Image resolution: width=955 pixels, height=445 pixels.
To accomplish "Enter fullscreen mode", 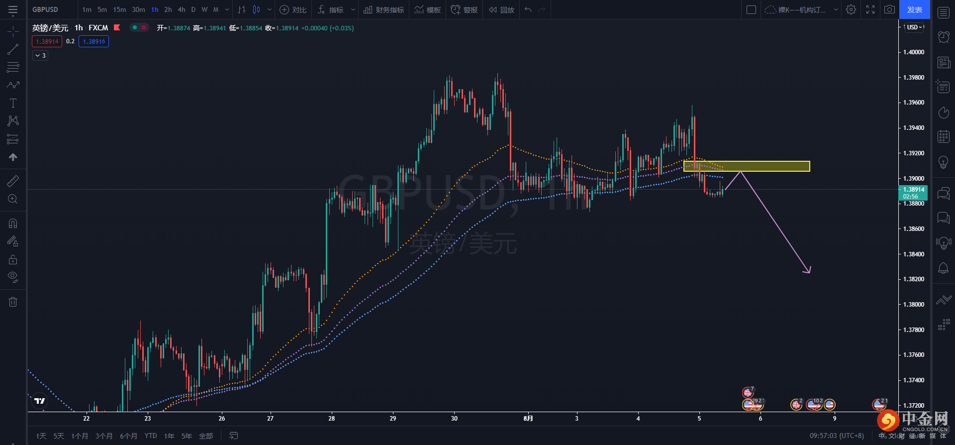I will pos(870,9).
